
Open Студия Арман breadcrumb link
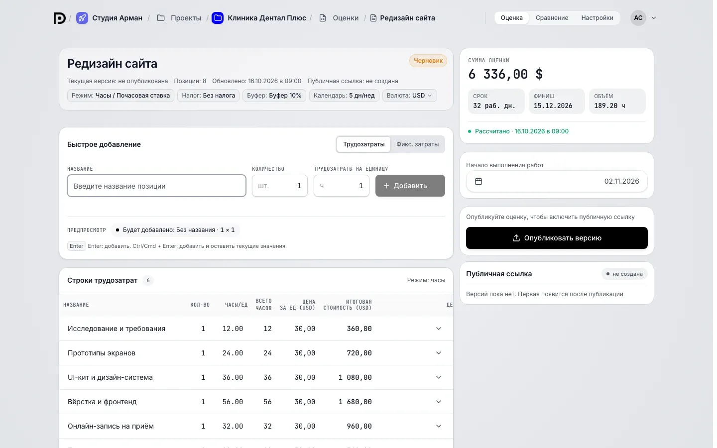click(117, 18)
